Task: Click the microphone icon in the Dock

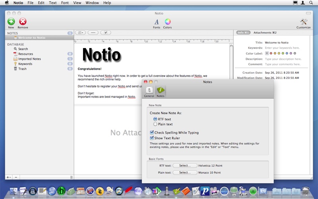Action: pyautogui.click(x=167, y=191)
